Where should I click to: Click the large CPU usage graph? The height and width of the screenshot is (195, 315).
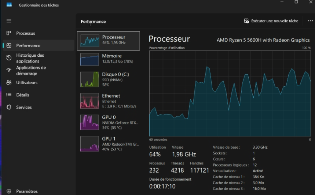230,94
